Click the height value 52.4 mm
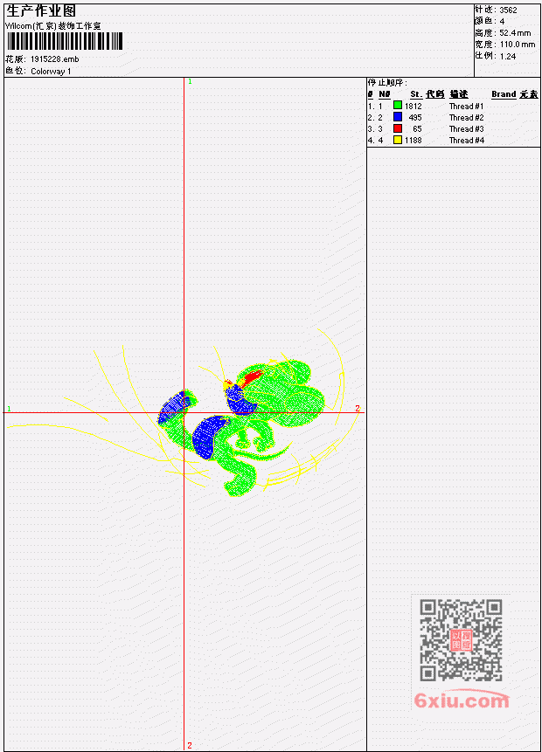The image size is (542, 752). (x=515, y=32)
